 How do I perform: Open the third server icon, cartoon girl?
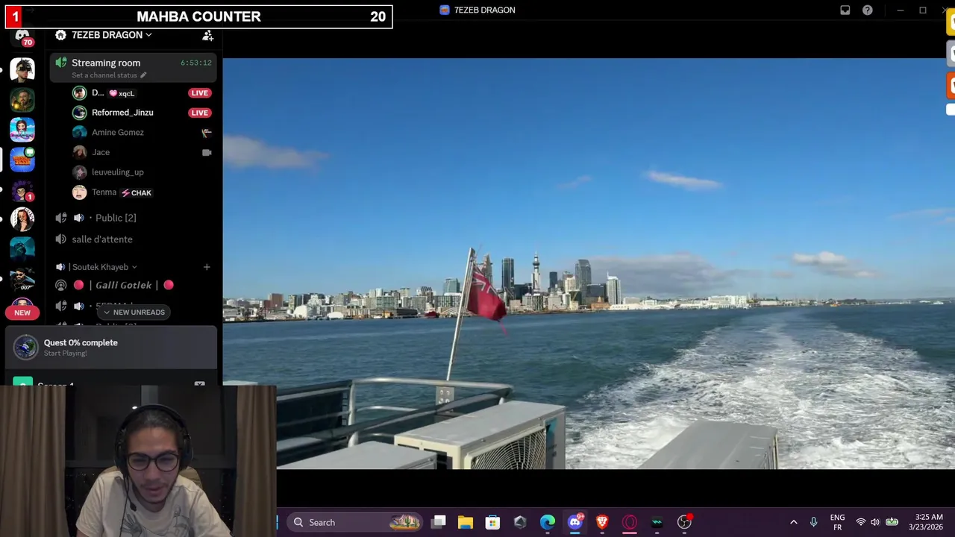[x=22, y=130]
